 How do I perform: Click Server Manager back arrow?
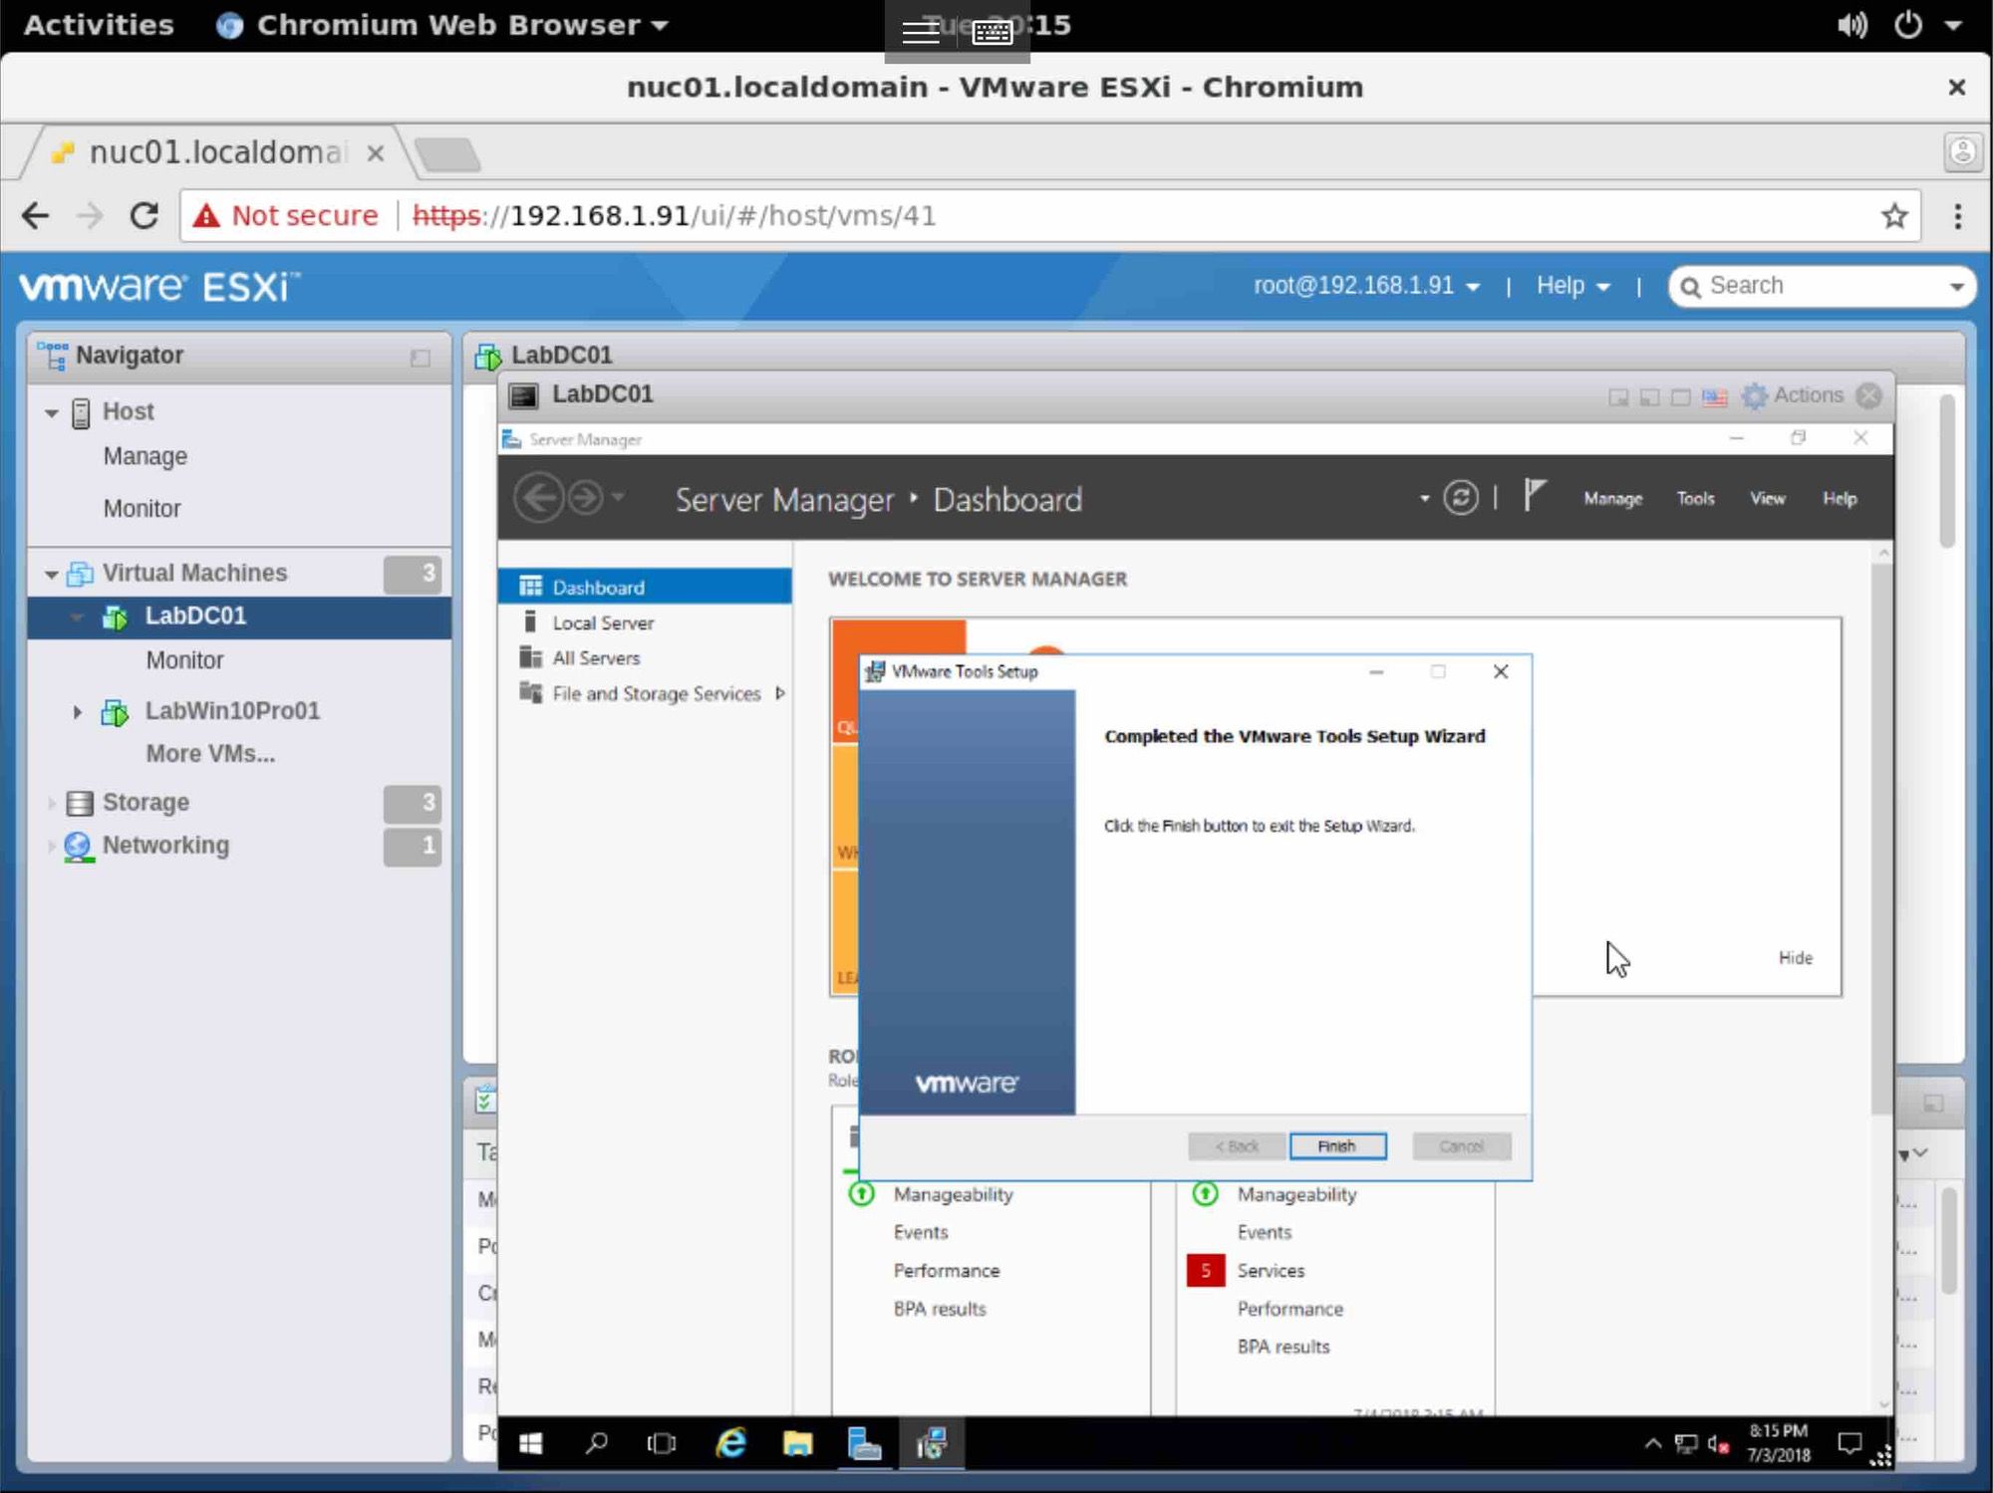[539, 497]
